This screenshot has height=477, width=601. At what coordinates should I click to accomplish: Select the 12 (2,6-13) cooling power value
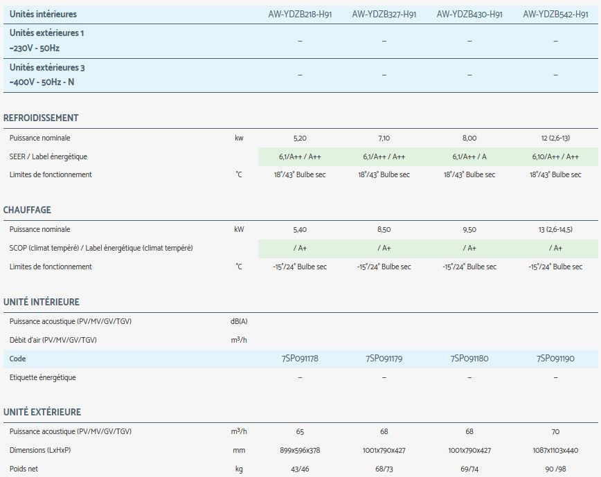click(x=555, y=138)
